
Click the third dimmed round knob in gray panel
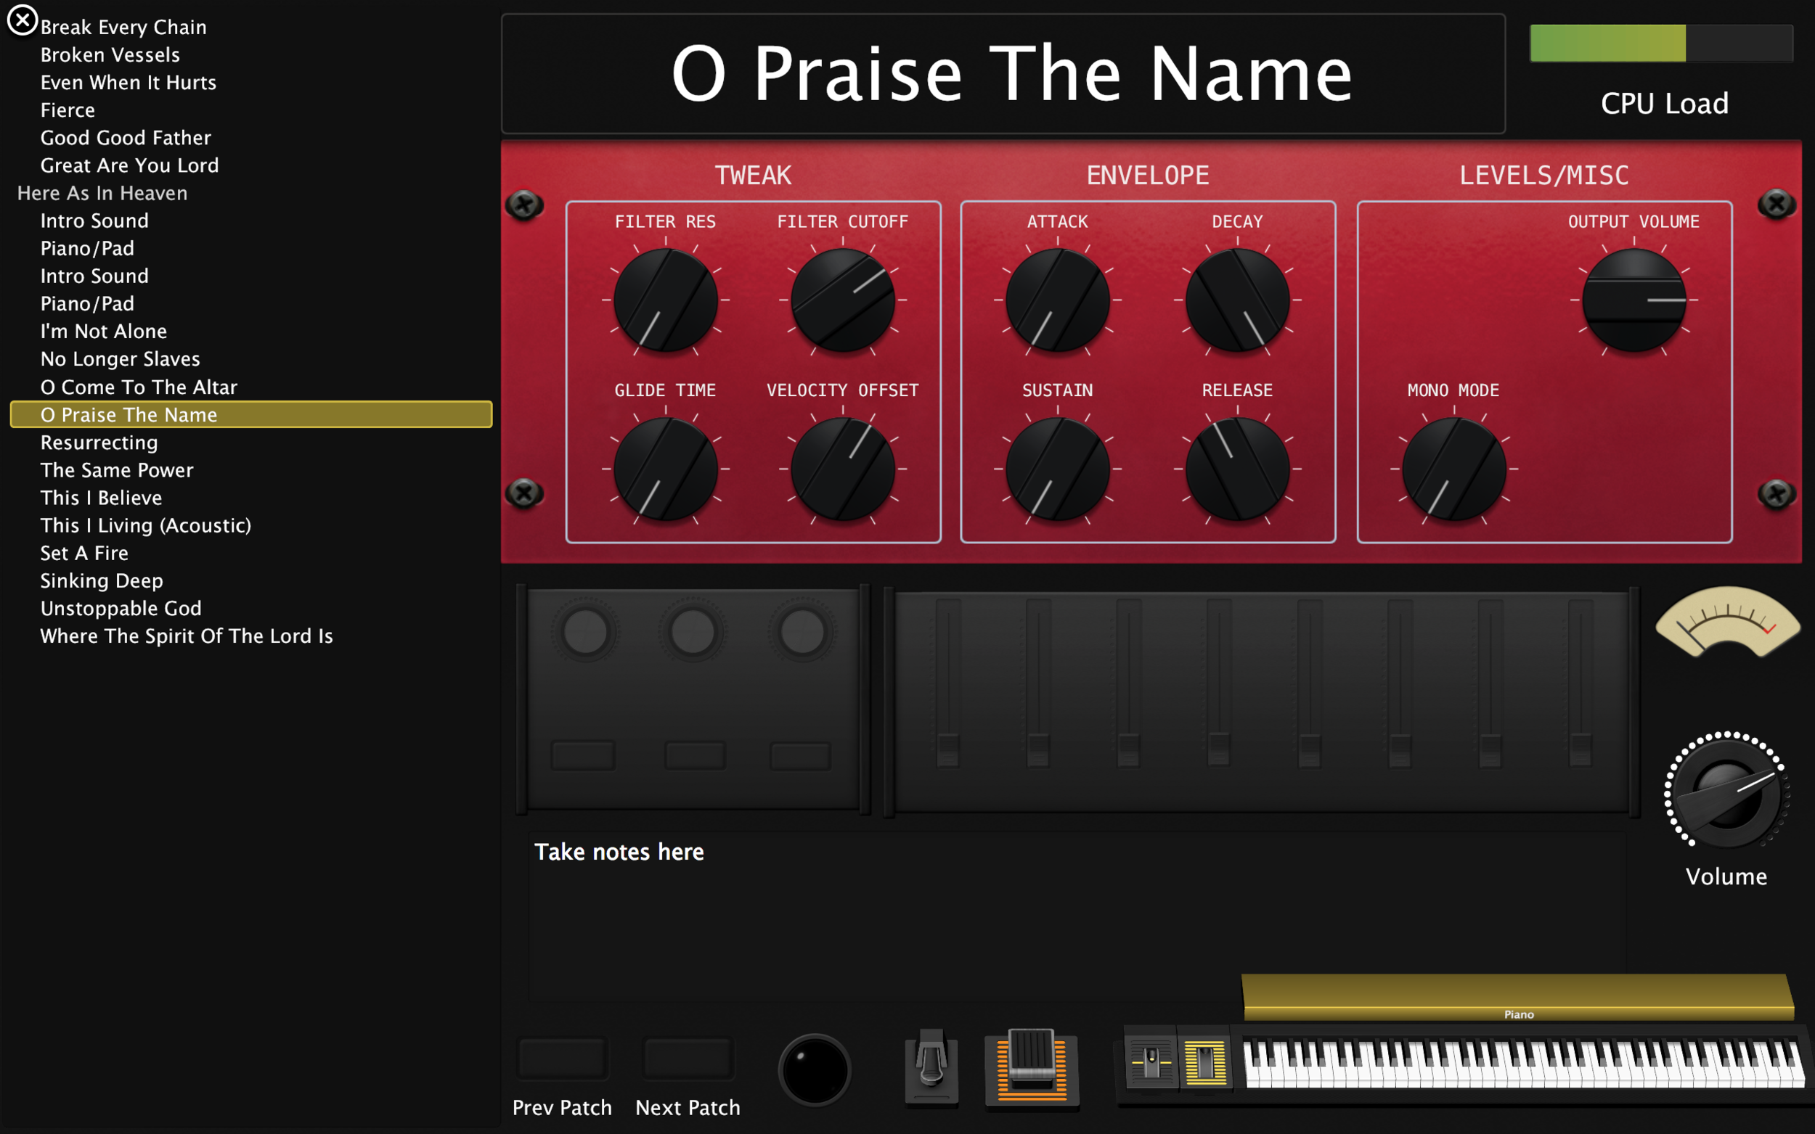[802, 631]
